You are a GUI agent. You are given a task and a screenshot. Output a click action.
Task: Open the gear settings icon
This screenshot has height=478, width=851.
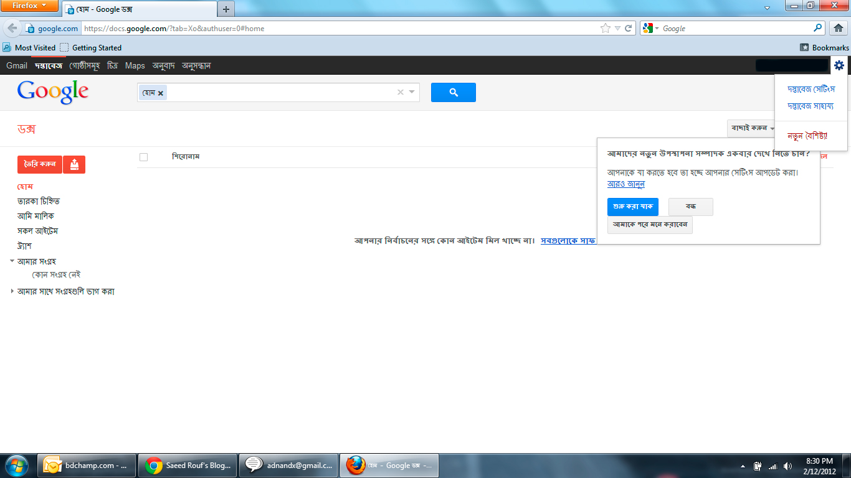click(839, 65)
